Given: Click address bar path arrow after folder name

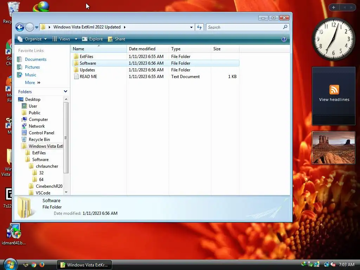Looking at the screenshot, I should pyautogui.click(x=125, y=27).
